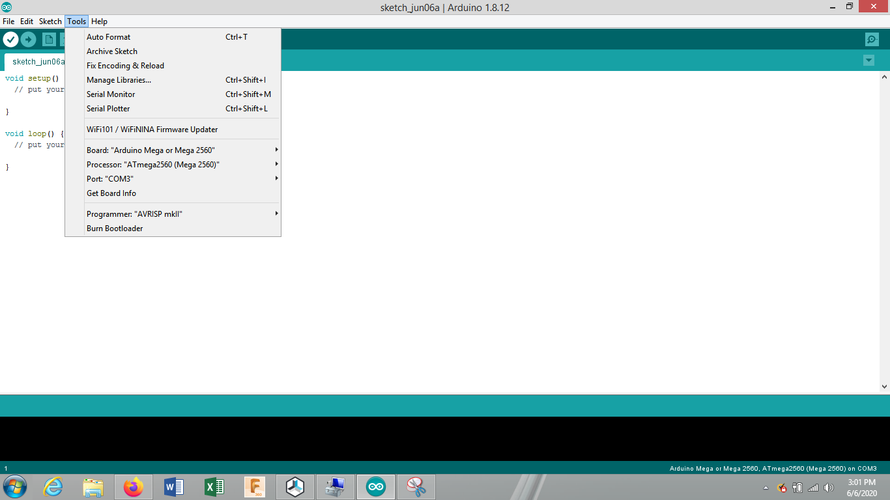The width and height of the screenshot is (890, 500).
Task: Open the computer monitor app in taskbar
Action: point(336,487)
